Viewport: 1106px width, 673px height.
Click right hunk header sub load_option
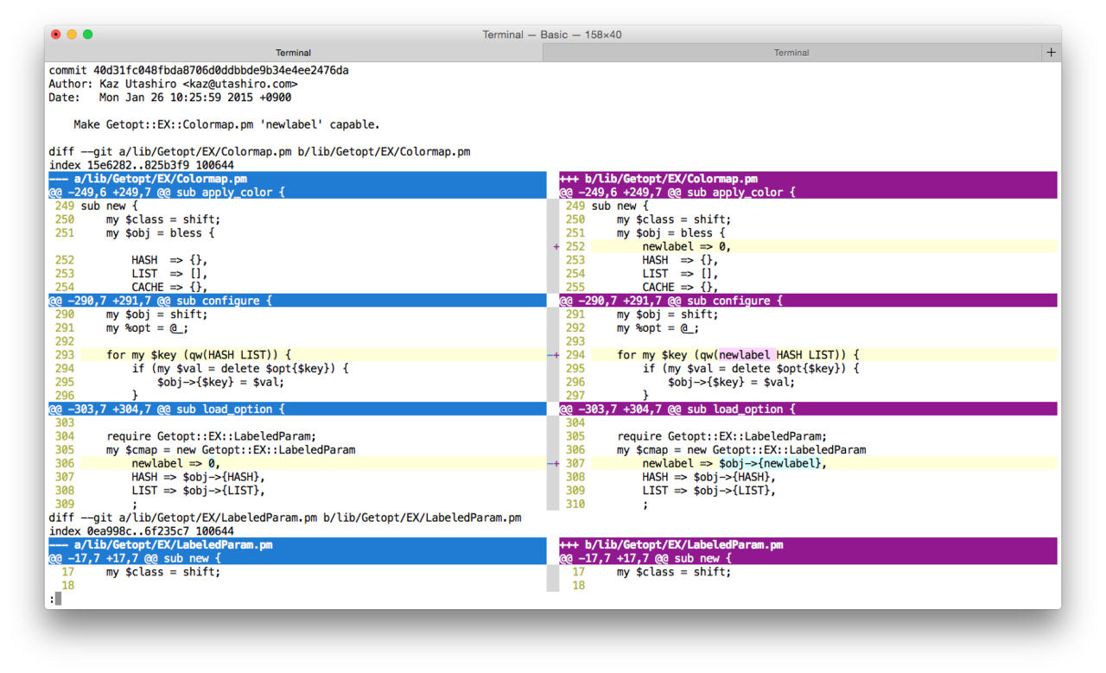pos(808,410)
